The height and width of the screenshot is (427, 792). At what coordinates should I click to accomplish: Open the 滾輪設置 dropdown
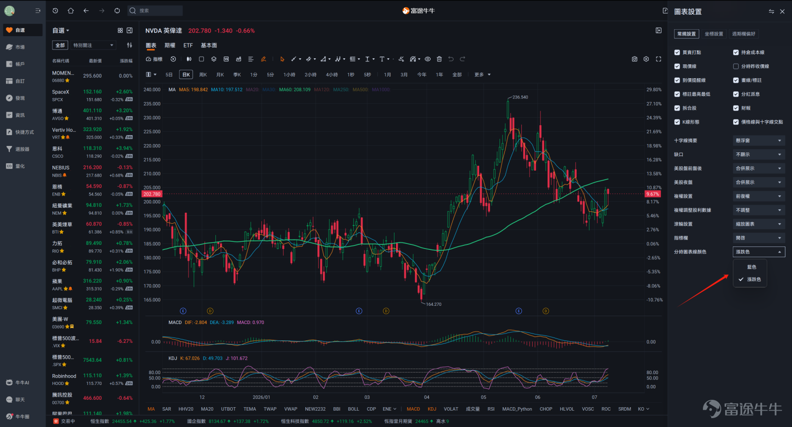[x=759, y=224]
